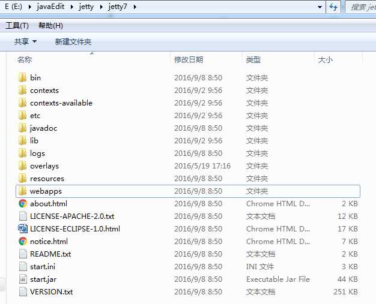Select the start.jar file icon
Screen dimensions: 376x304
point(23,279)
